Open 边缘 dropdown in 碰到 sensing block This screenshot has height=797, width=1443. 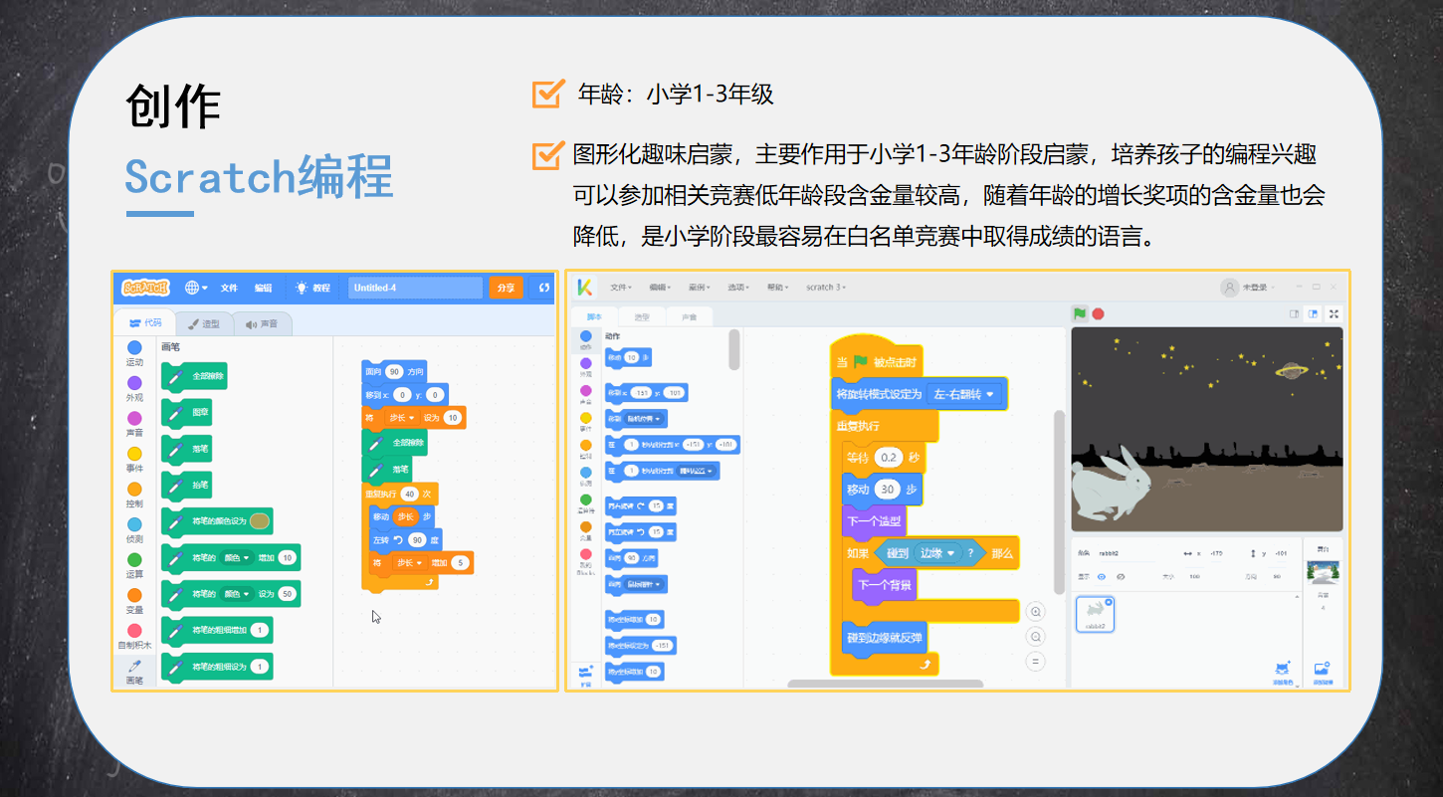(x=938, y=552)
